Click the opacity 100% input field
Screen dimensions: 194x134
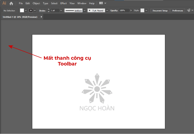pos(124,10)
